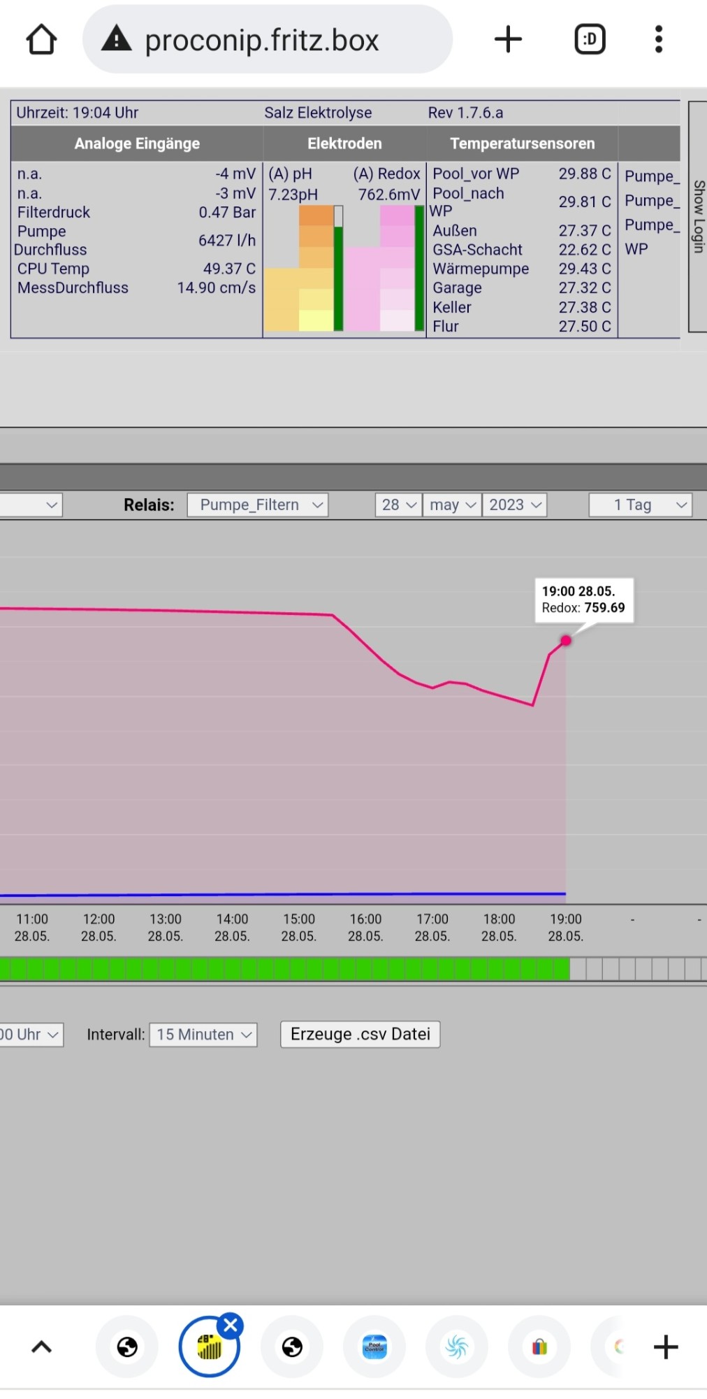Open the year dropdown showing 2023
The height and width of the screenshot is (1399, 707).
(514, 505)
